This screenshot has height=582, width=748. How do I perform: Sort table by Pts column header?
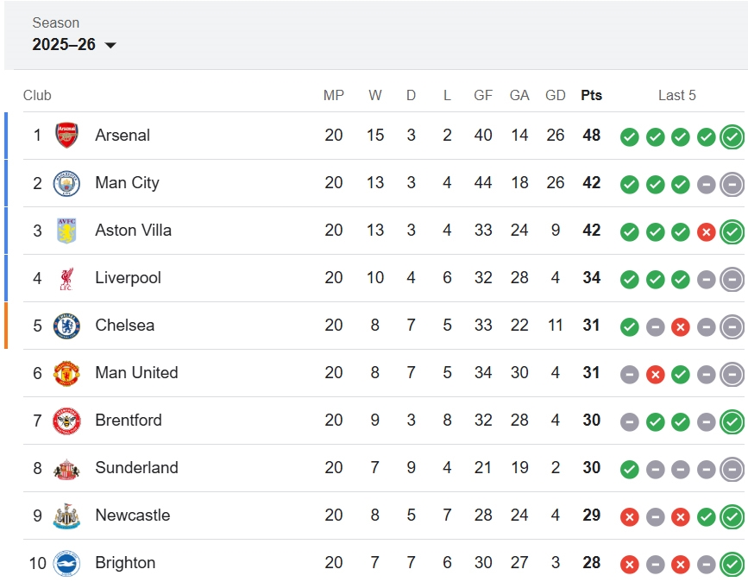591,95
